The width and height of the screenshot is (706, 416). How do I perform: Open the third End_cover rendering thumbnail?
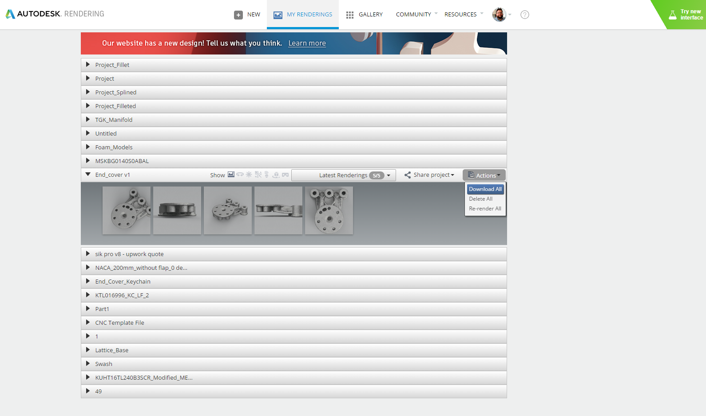click(228, 210)
